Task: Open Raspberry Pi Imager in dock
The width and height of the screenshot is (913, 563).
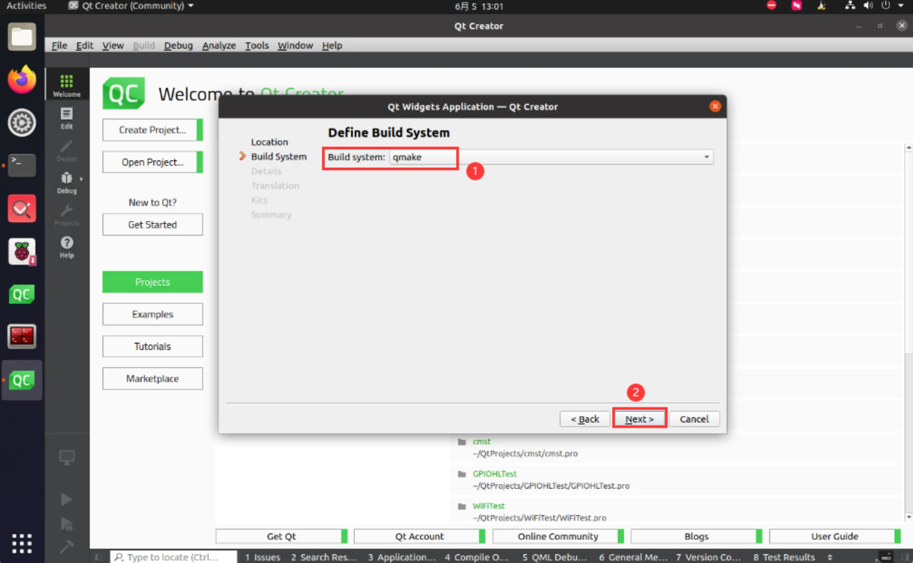Action: [22, 252]
